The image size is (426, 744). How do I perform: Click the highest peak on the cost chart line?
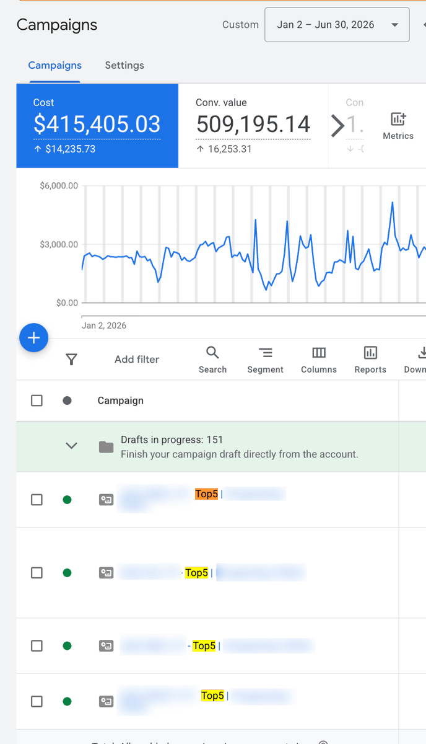tap(392, 203)
